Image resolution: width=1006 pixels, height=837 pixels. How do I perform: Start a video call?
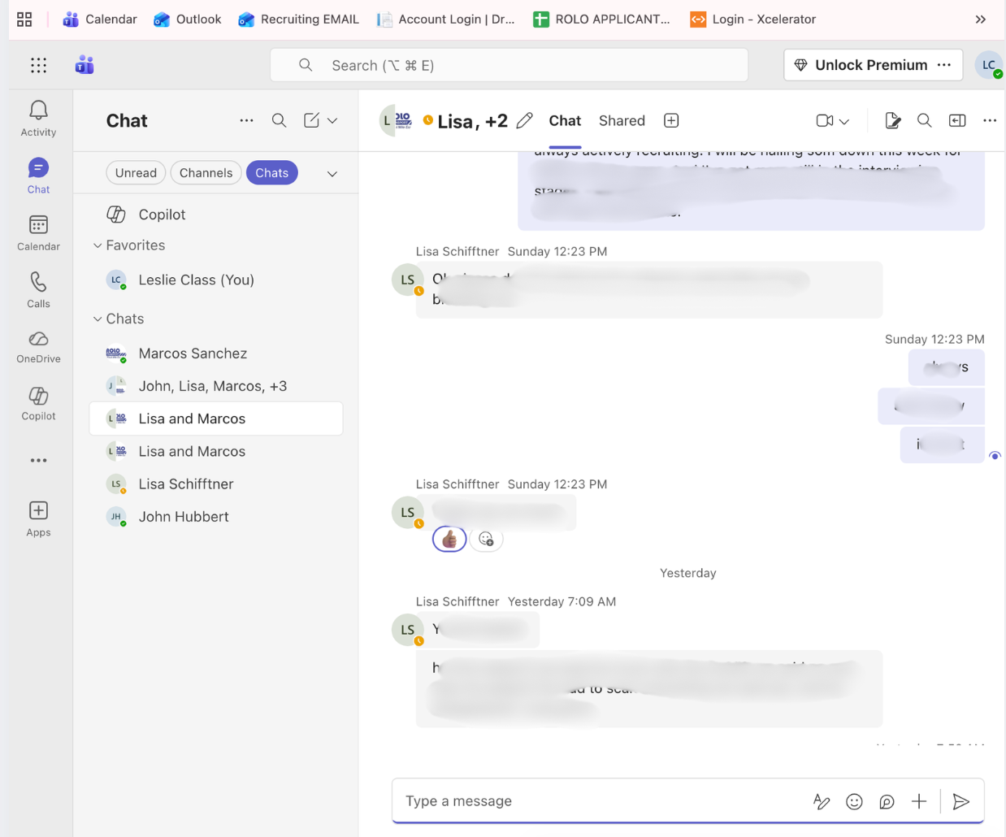(825, 120)
